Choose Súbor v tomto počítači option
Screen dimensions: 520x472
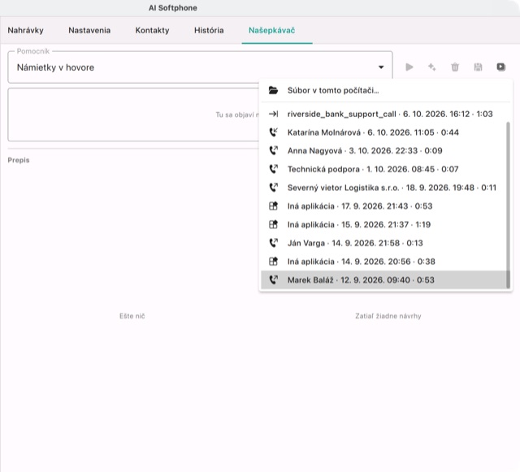pyautogui.click(x=385, y=90)
